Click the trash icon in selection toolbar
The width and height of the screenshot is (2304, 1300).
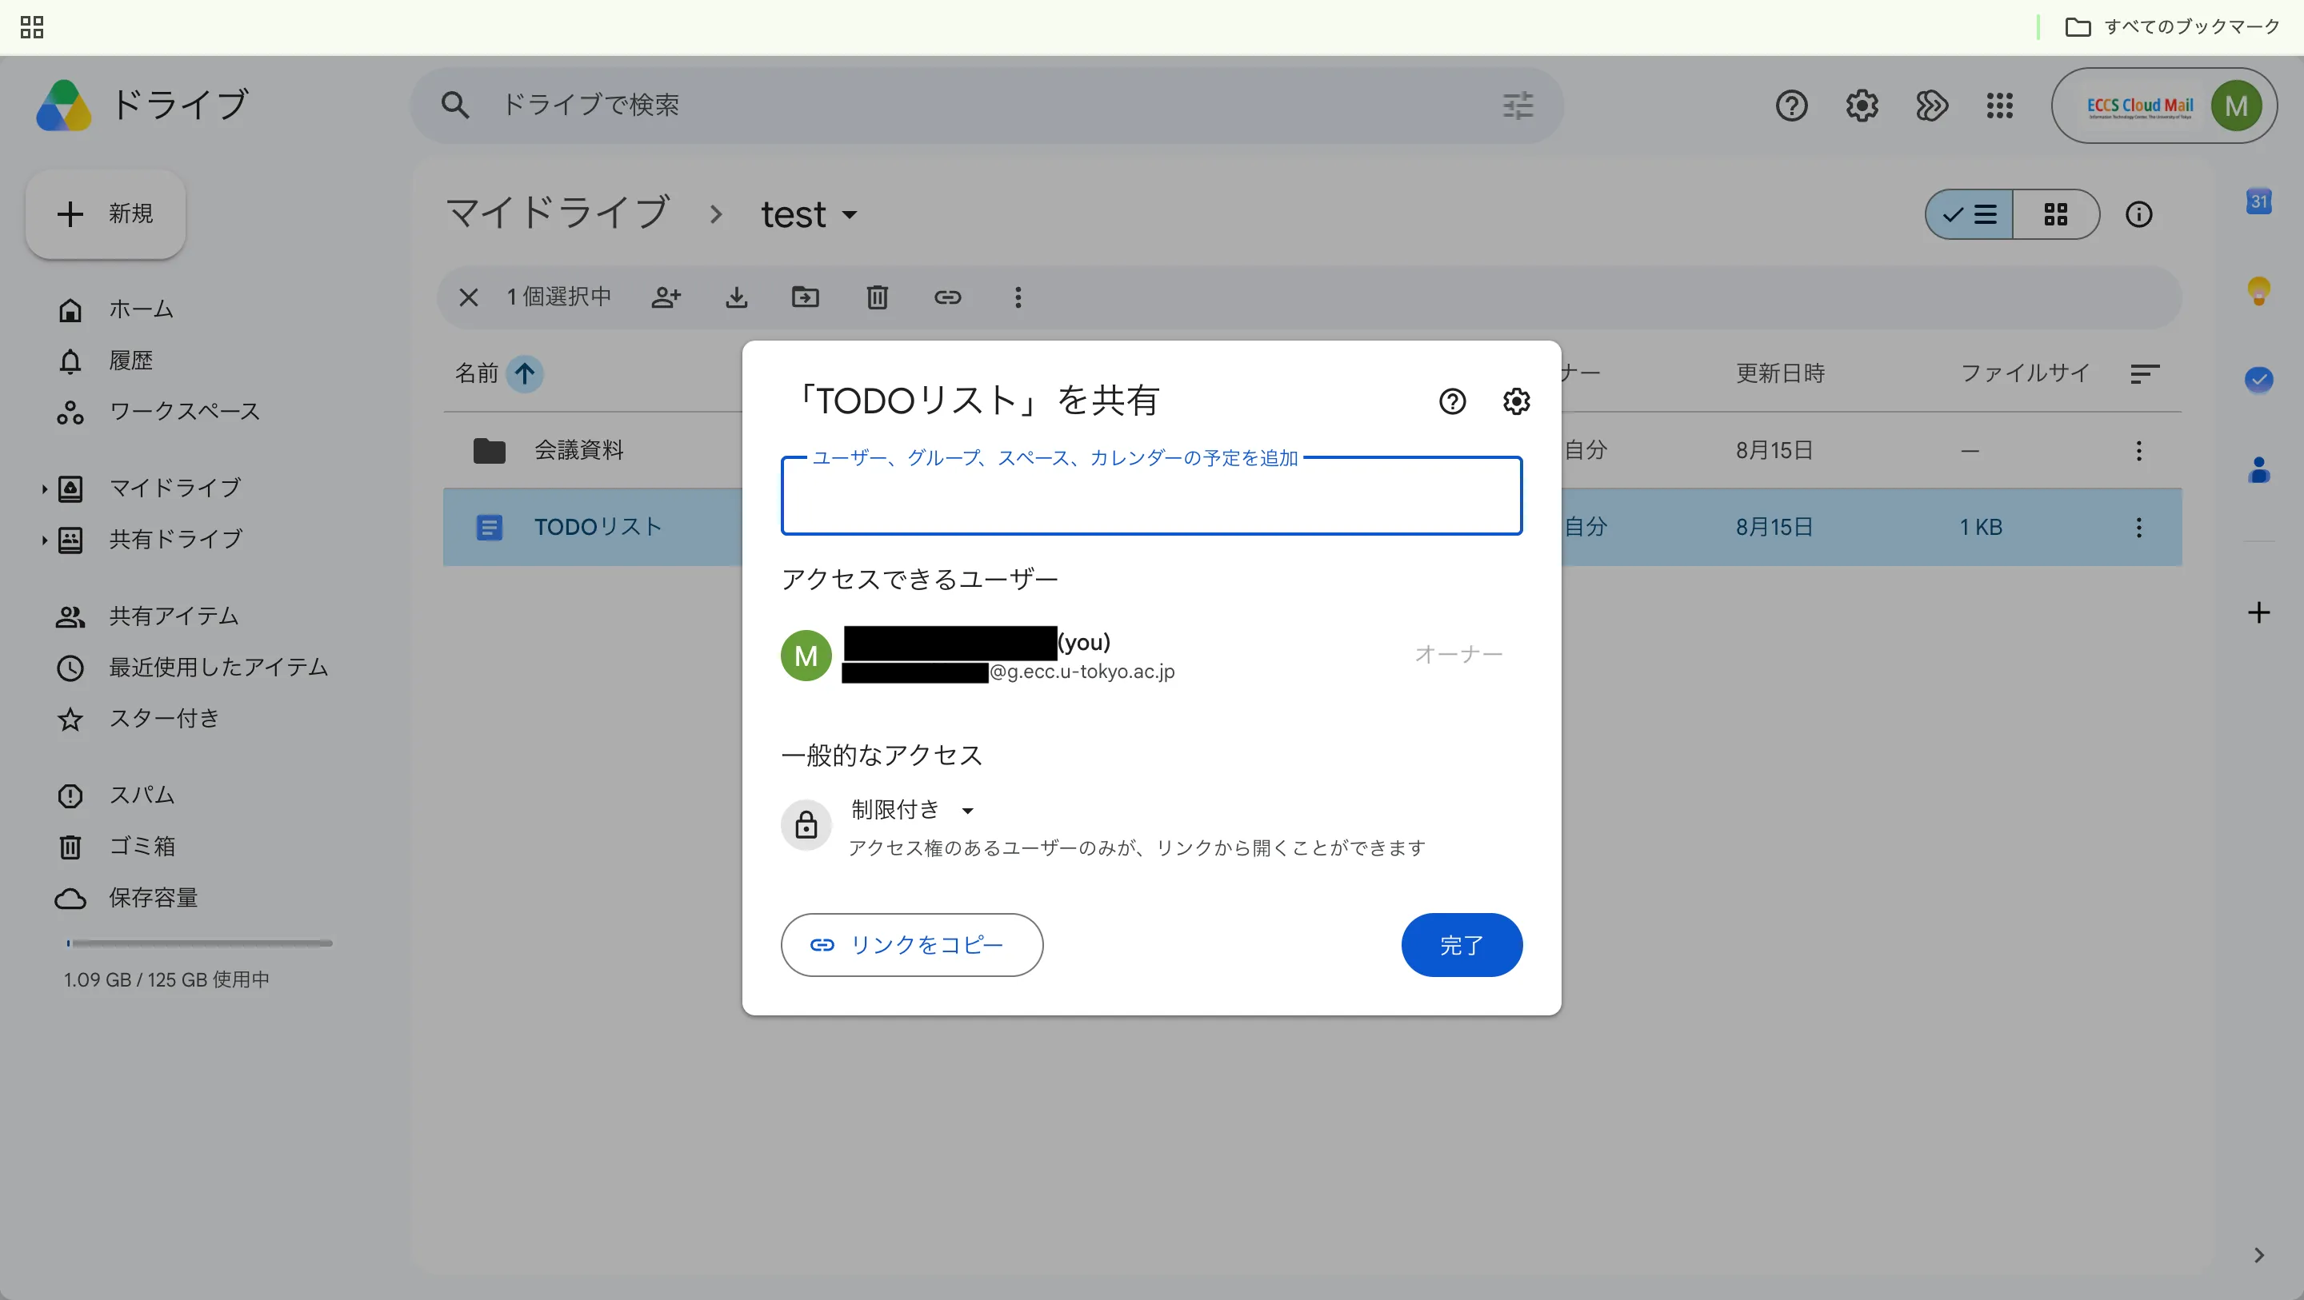[878, 297]
